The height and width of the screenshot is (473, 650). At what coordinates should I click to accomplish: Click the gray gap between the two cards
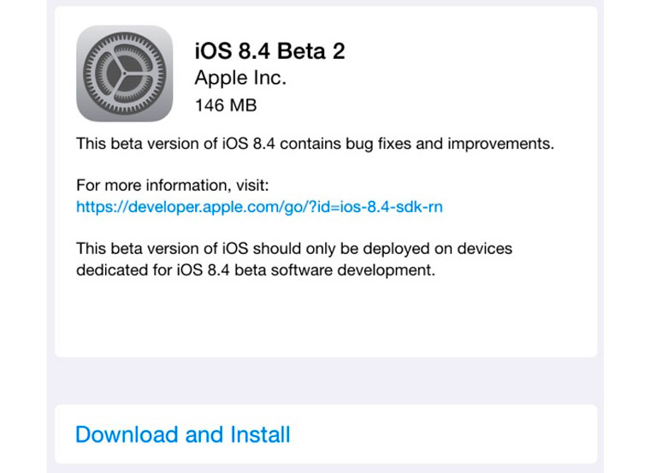(325, 381)
